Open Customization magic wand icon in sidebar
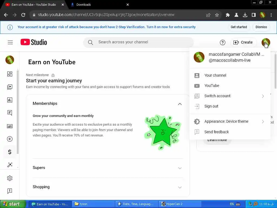The image size is (277, 208). (10, 165)
